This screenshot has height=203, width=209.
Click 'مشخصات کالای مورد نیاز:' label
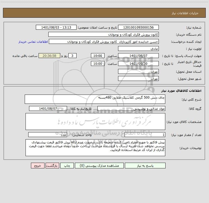[184, 122]
